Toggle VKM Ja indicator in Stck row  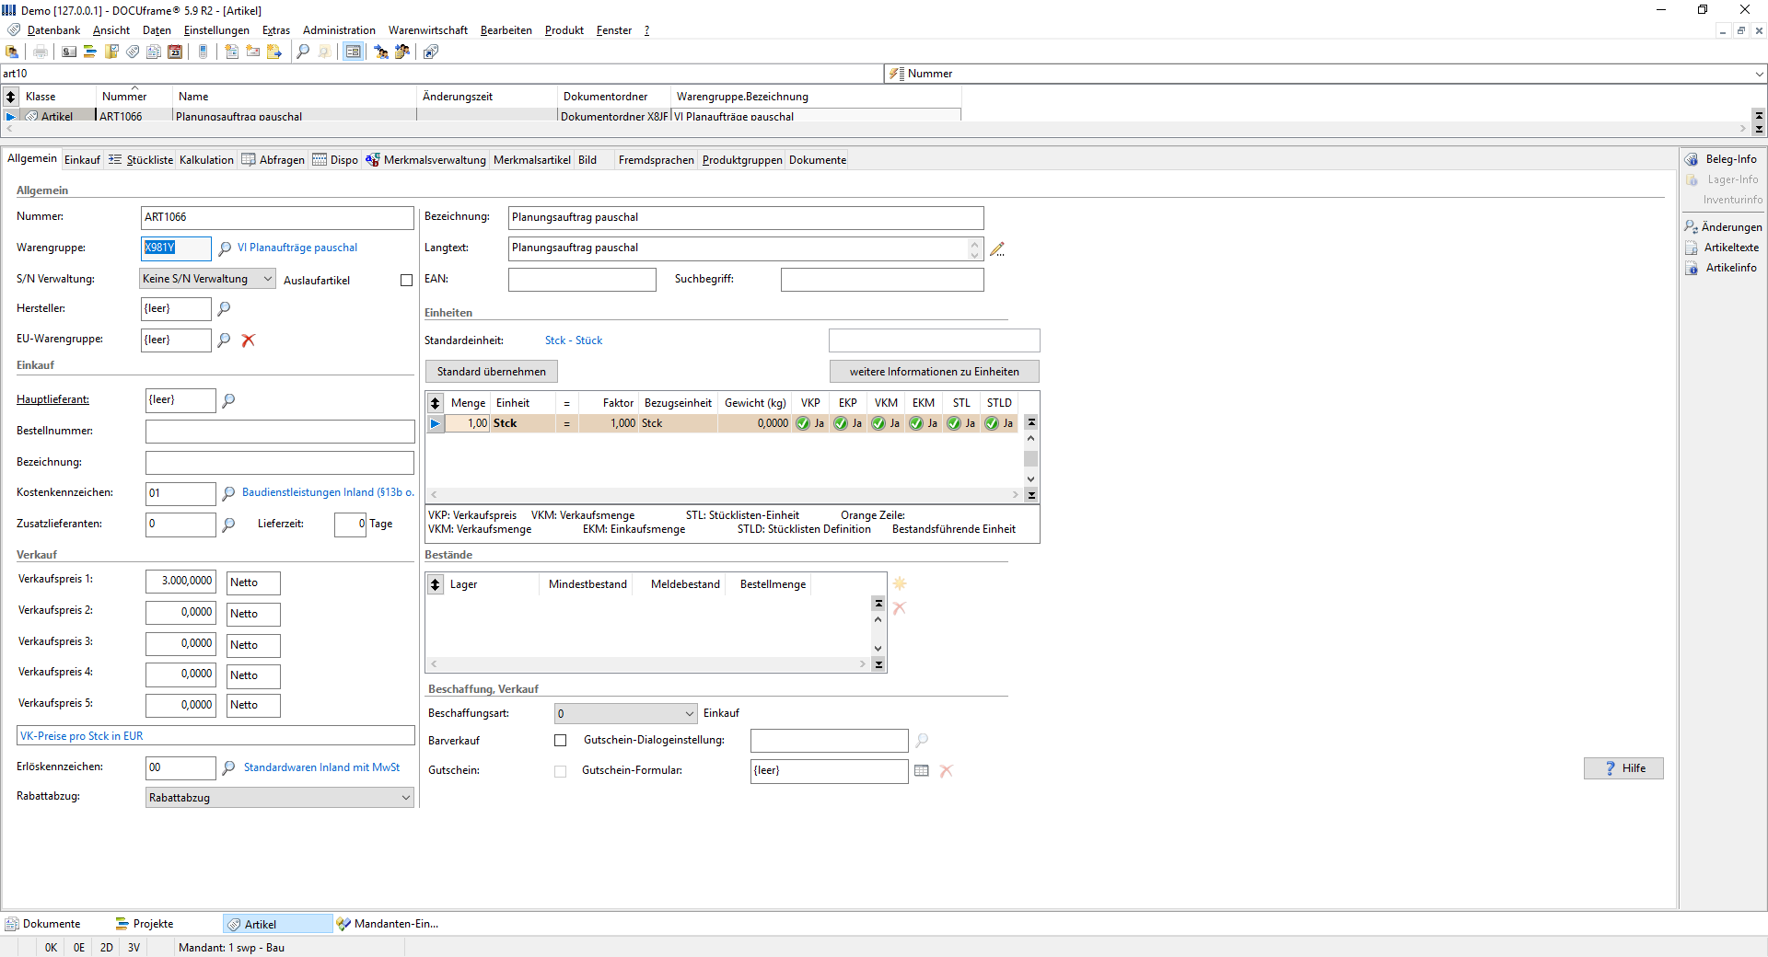885,423
